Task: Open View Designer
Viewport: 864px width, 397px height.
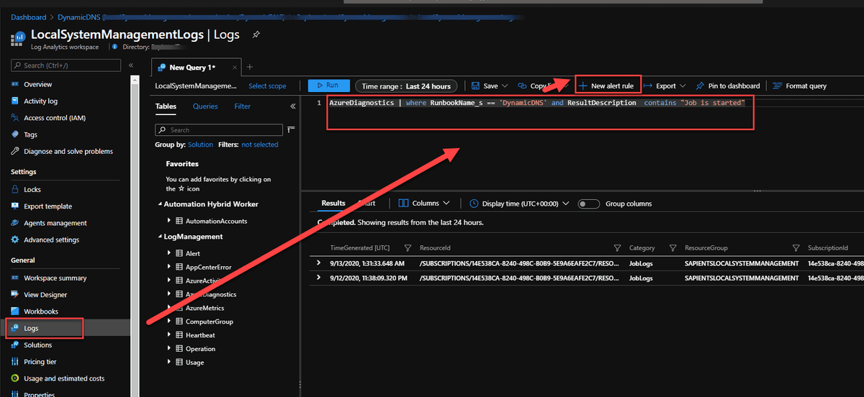Action: pos(45,294)
